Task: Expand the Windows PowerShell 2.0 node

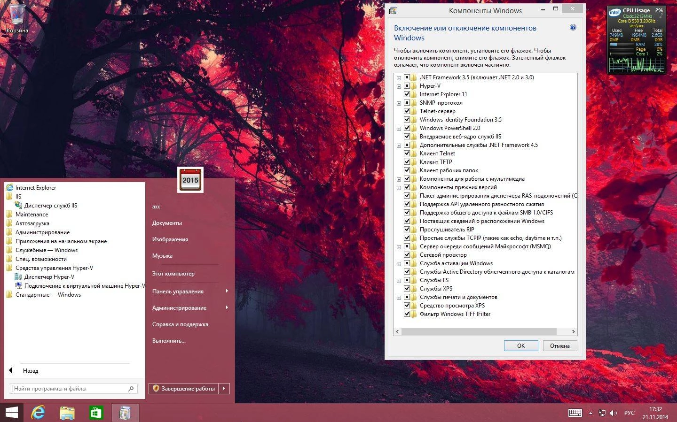Action: [x=399, y=128]
